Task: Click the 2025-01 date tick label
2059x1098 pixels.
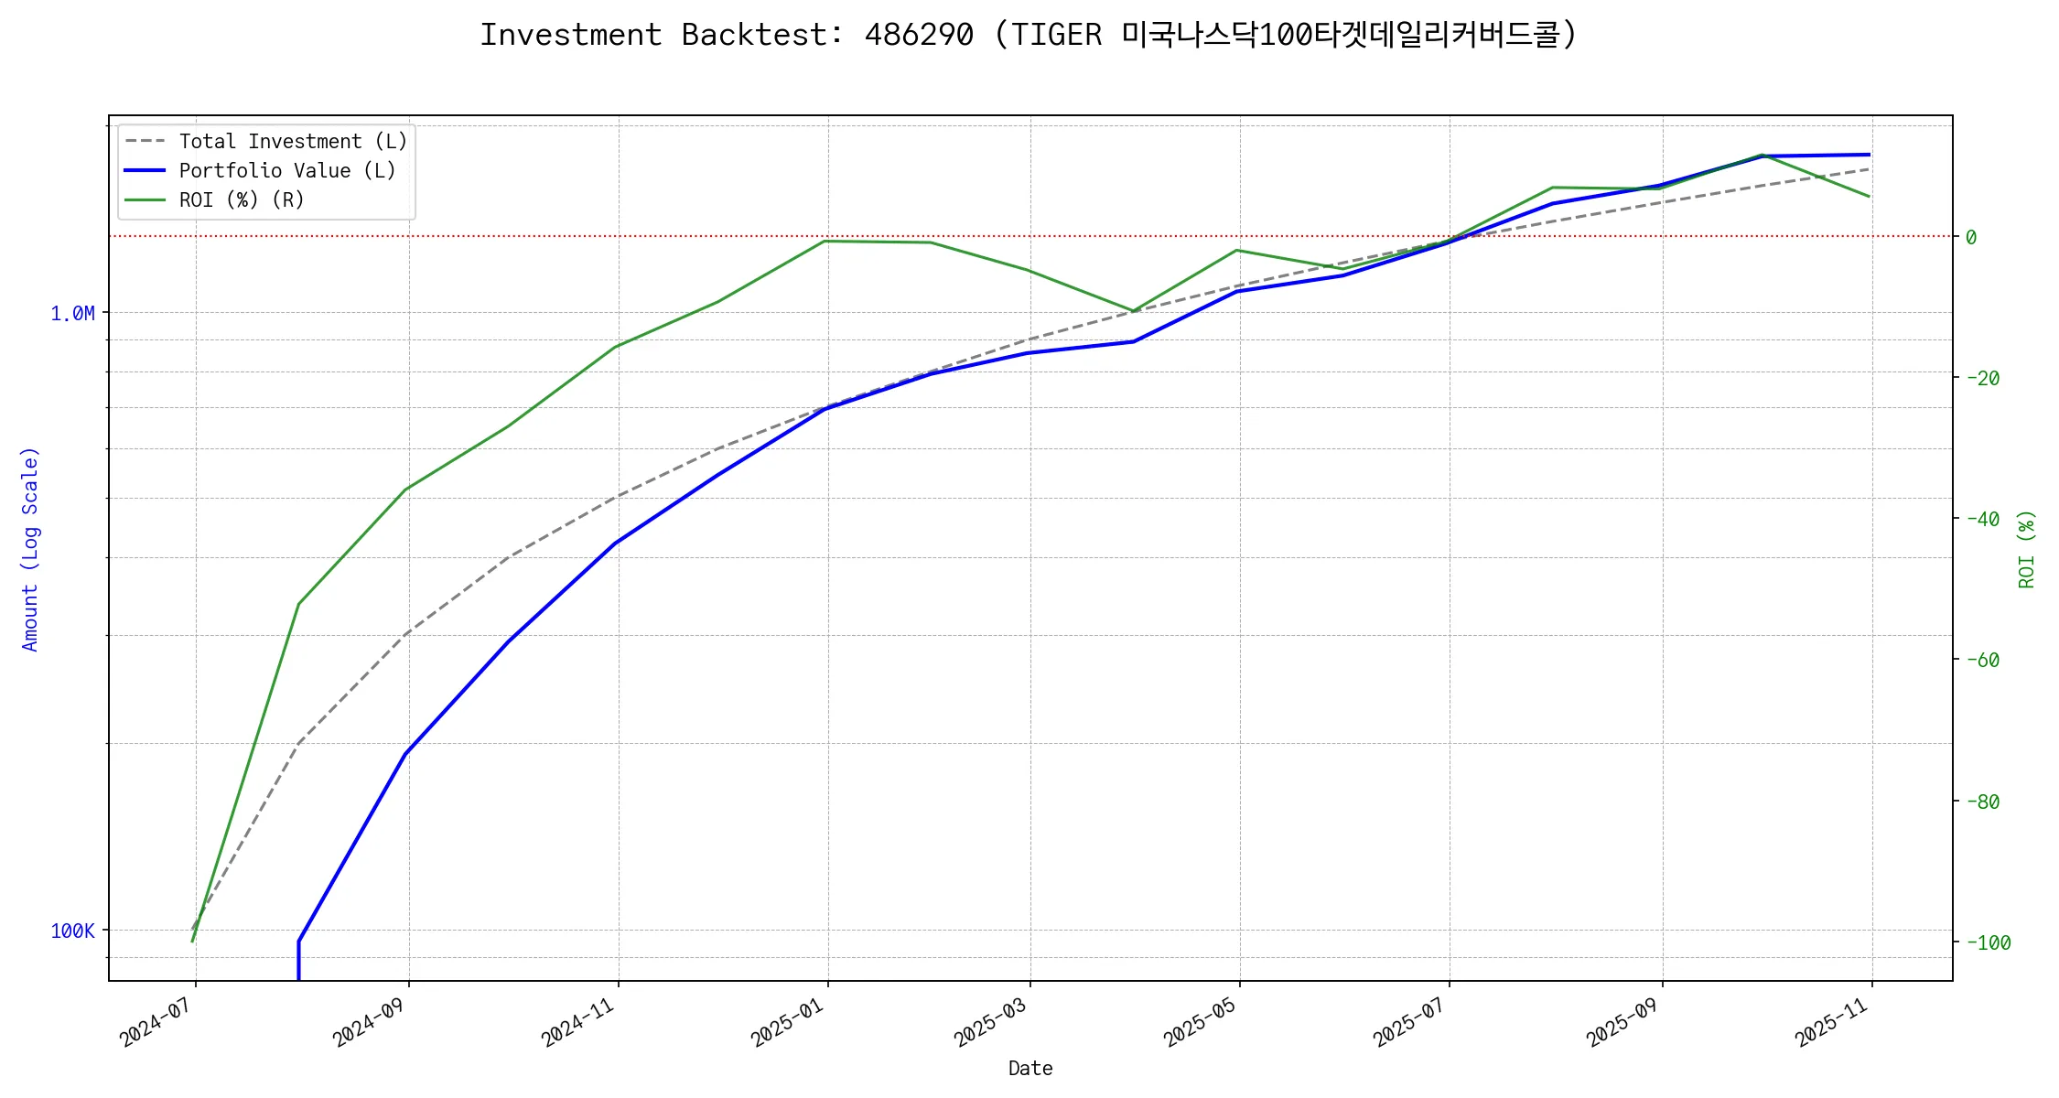Action: pos(788,1021)
